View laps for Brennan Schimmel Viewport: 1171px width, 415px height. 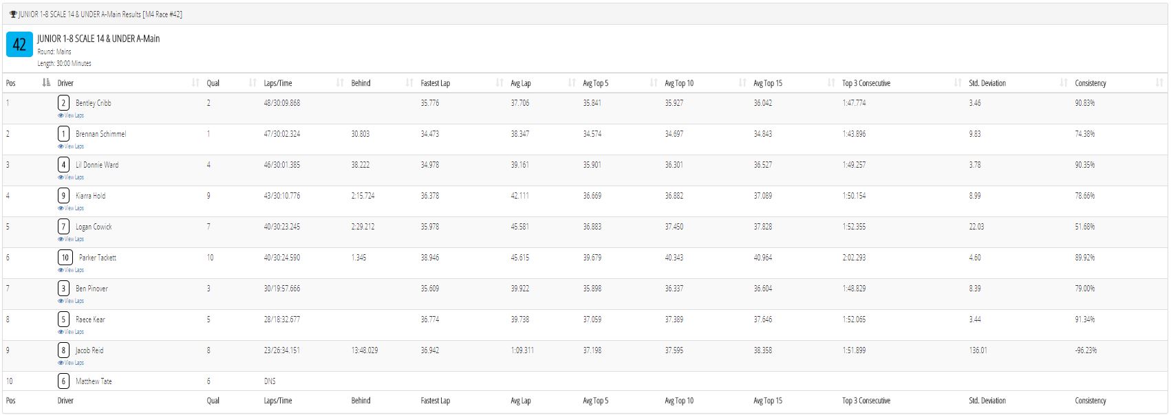[71, 146]
